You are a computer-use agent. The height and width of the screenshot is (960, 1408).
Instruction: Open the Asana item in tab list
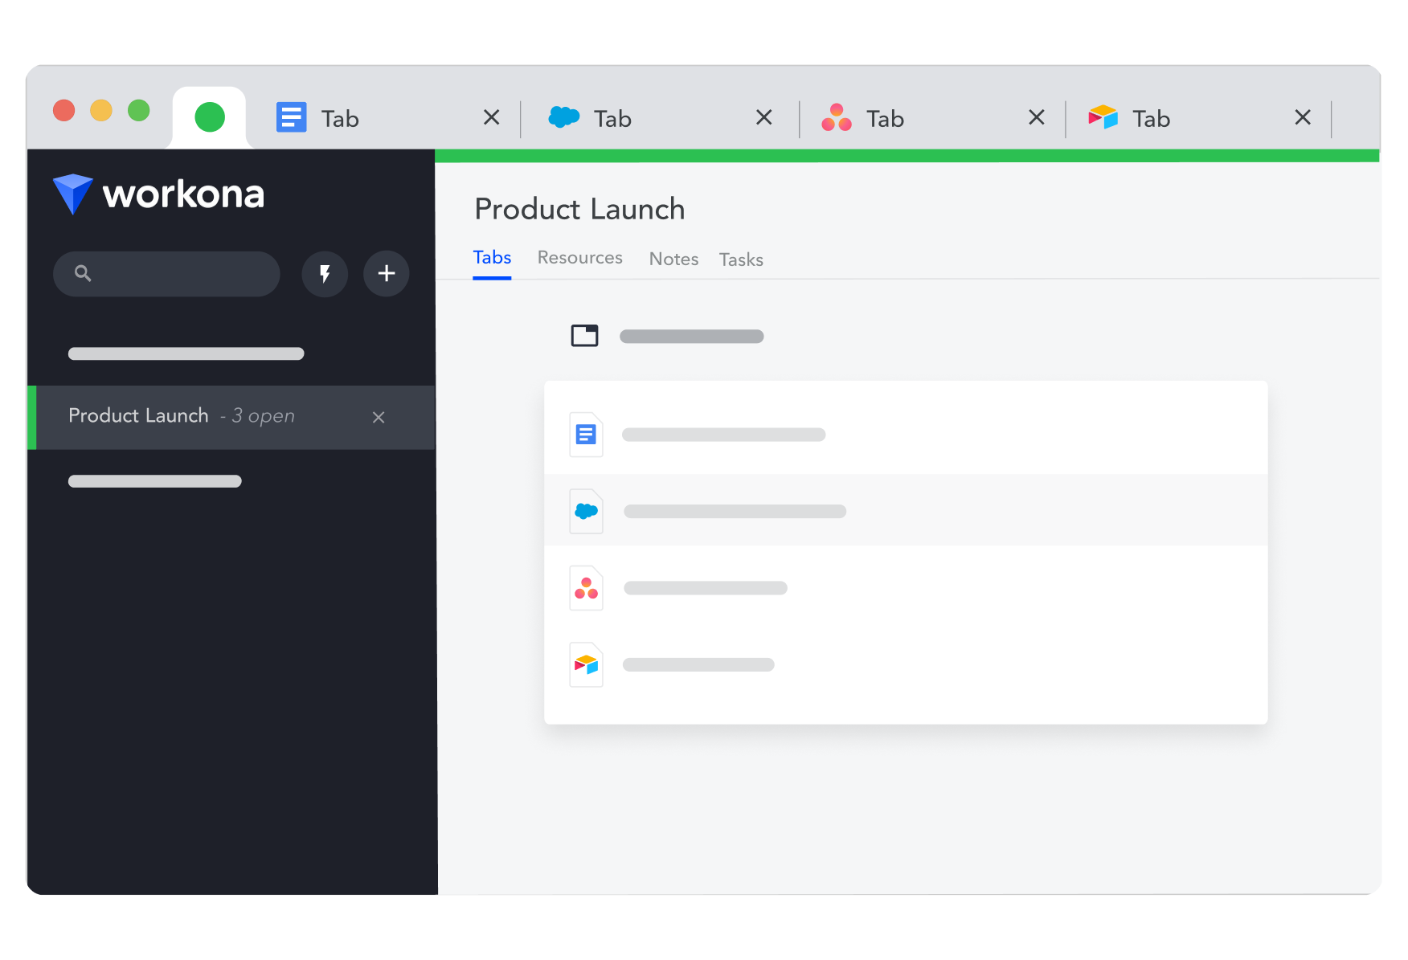click(x=906, y=588)
